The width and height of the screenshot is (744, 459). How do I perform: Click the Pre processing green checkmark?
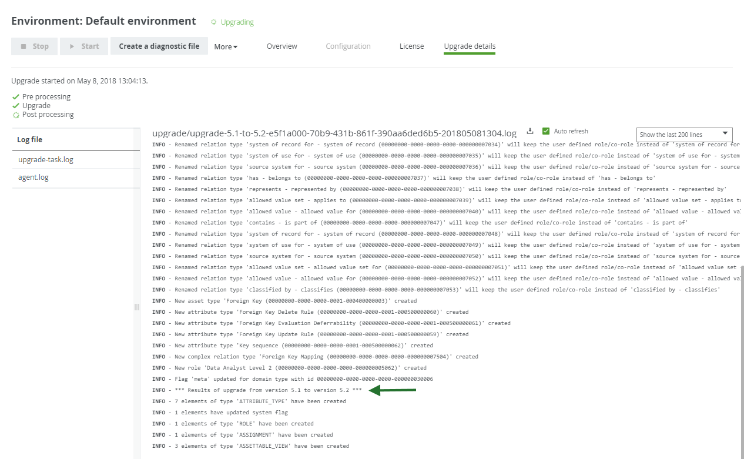tap(16, 97)
